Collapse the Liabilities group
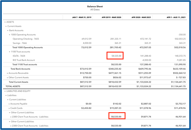191x130 pixels. [6, 95]
